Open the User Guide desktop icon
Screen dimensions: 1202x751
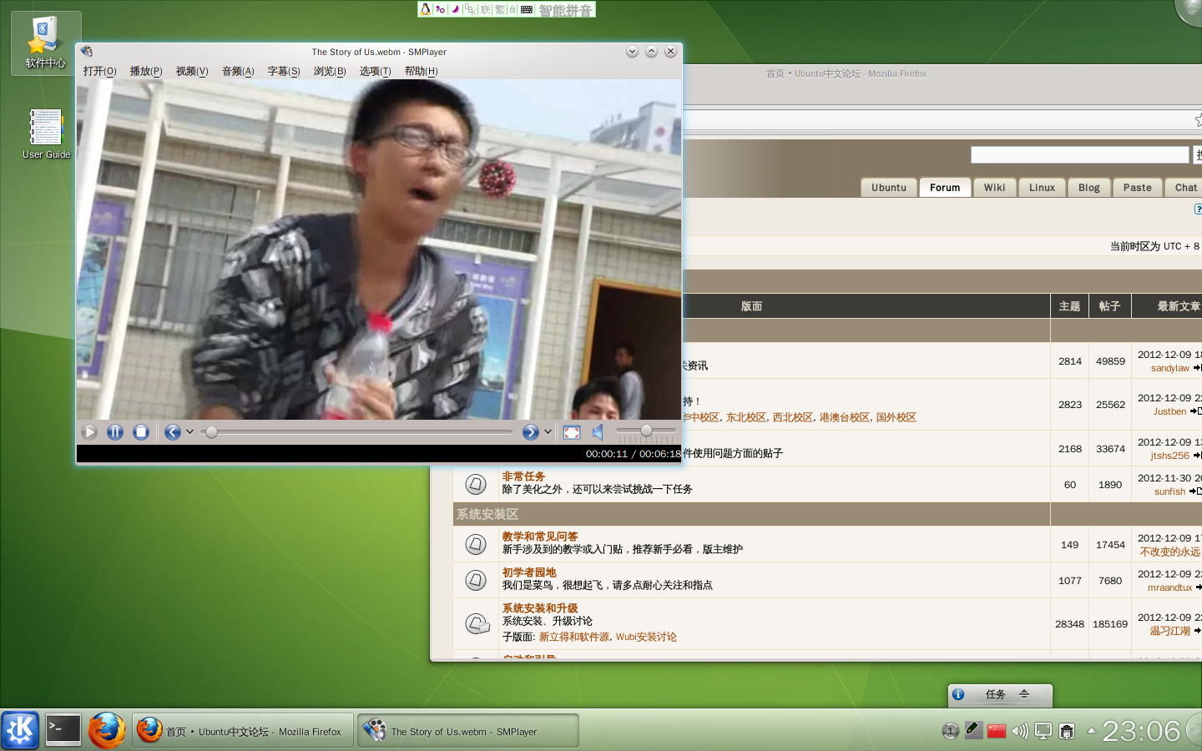click(x=46, y=134)
